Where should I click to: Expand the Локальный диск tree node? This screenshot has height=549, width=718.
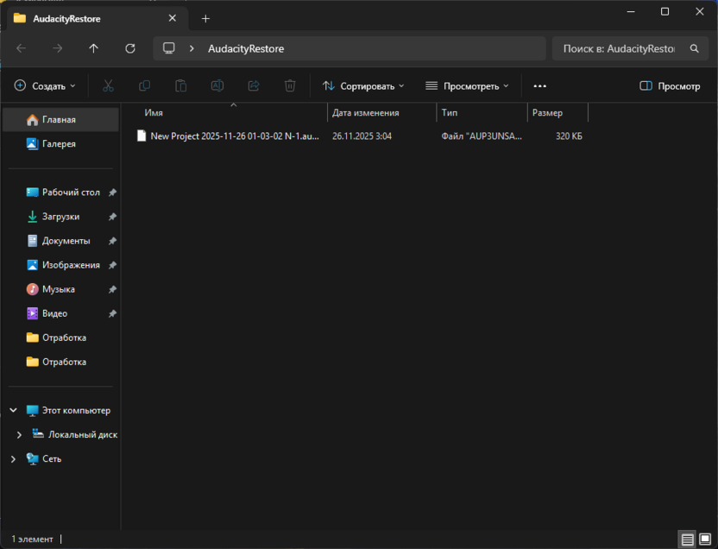click(x=20, y=435)
